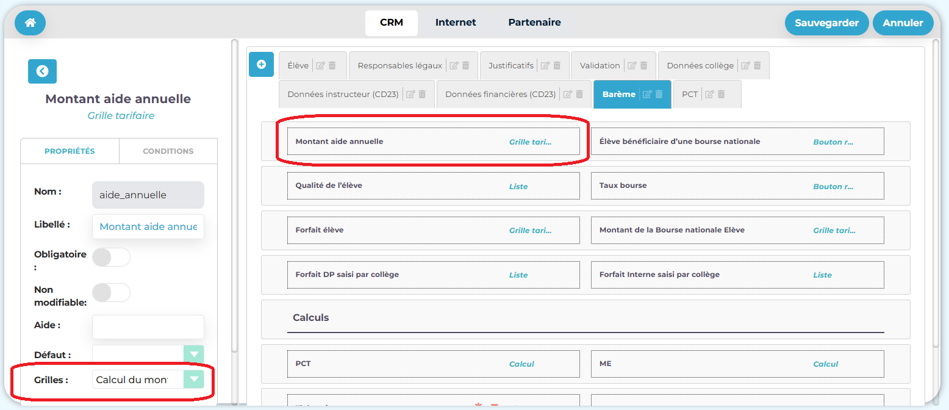
Task: Delete the Responsables légaux tab via trash icon
Action: coord(465,66)
